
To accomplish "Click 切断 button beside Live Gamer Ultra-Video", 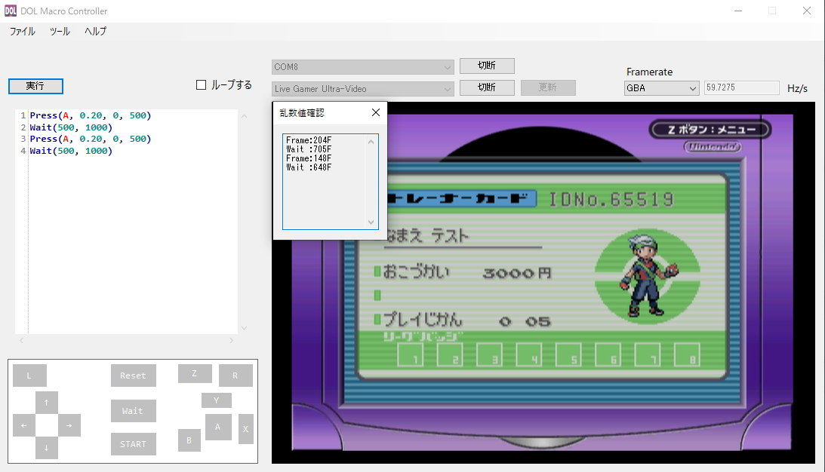I will pos(487,87).
